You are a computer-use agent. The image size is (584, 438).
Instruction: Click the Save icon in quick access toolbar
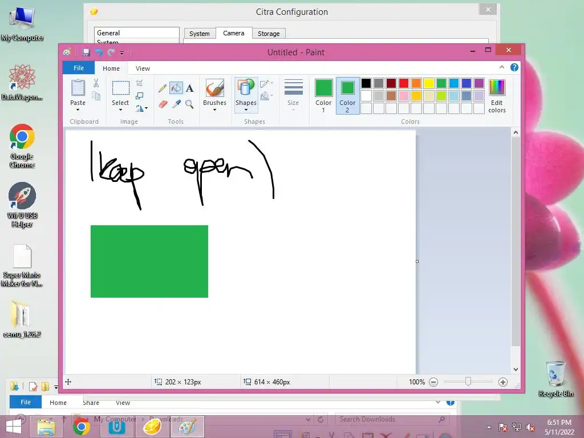87,52
